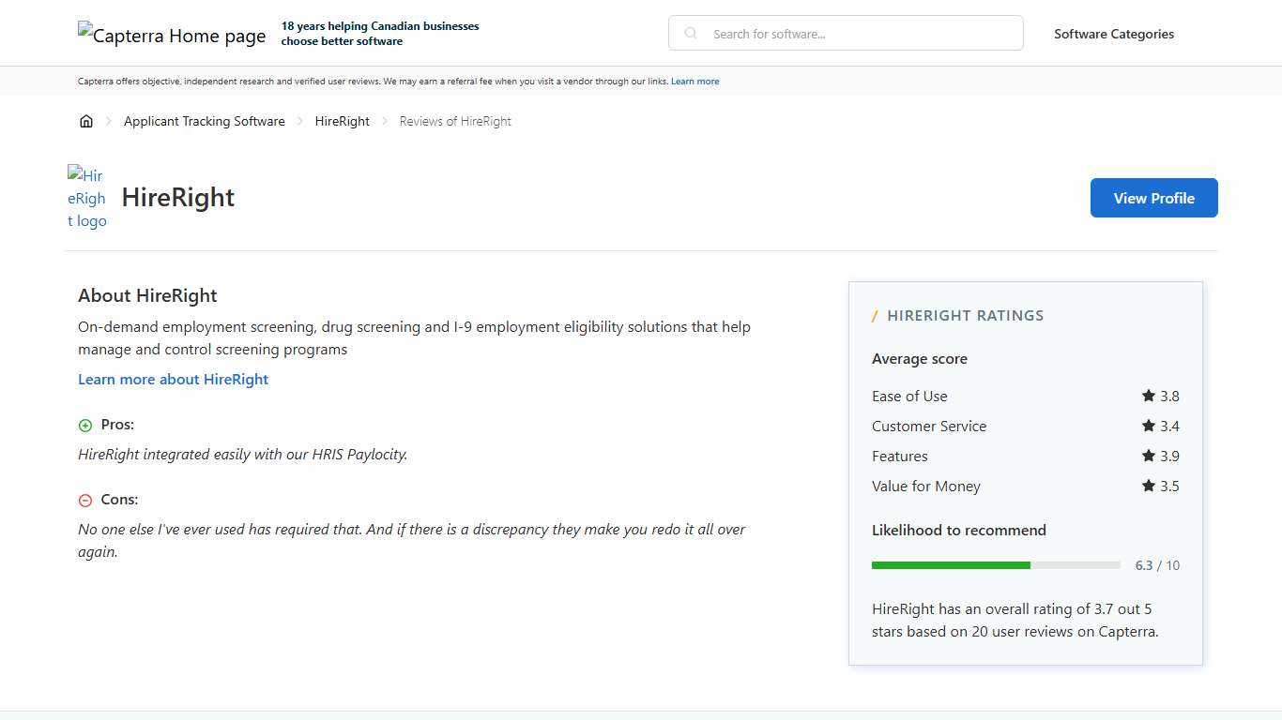Click the search magnifier icon
Screen dimensions: 1282x720
coord(691,34)
